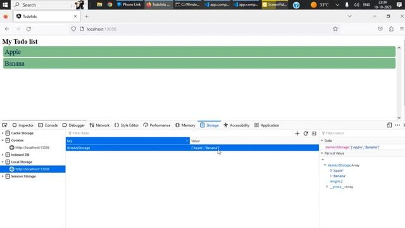Screen dimensions: 405x228
Task: Switch to the Performance tab
Action: coord(157,125)
